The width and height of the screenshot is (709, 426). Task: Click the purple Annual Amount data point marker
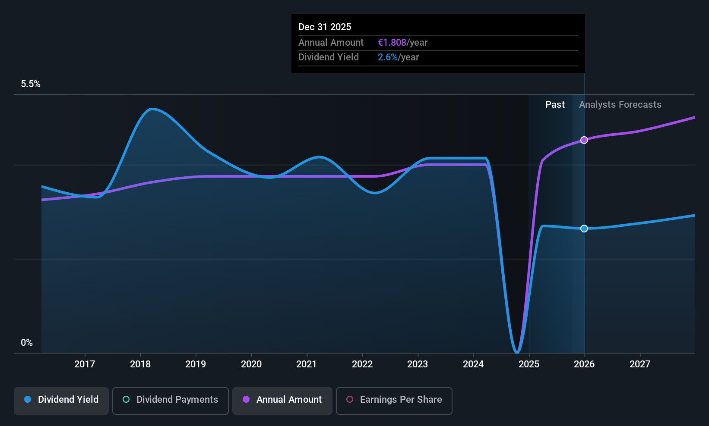(584, 140)
